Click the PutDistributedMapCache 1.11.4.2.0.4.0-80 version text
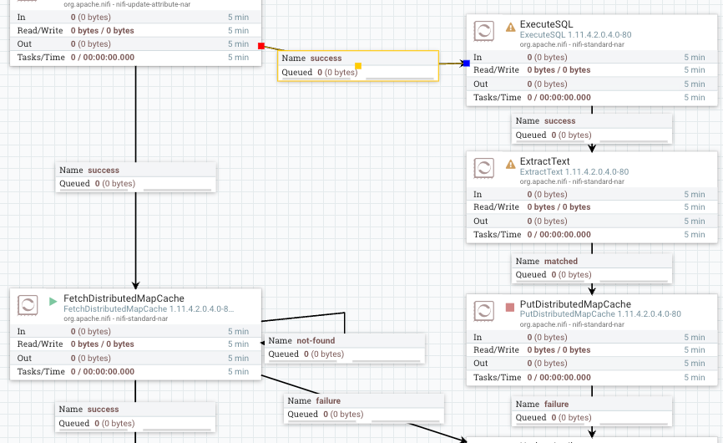 tap(600, 313)
